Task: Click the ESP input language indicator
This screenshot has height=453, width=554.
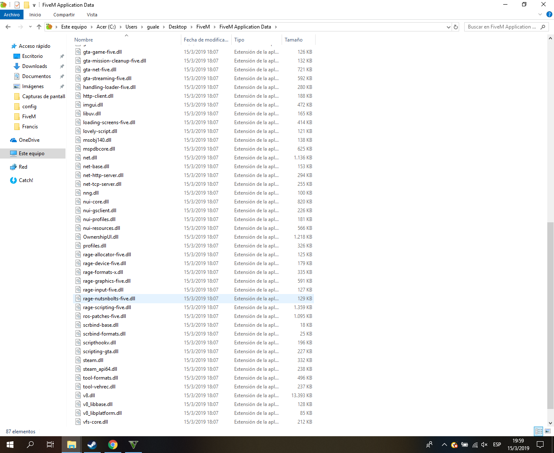Action: click(x=497, y=445)
